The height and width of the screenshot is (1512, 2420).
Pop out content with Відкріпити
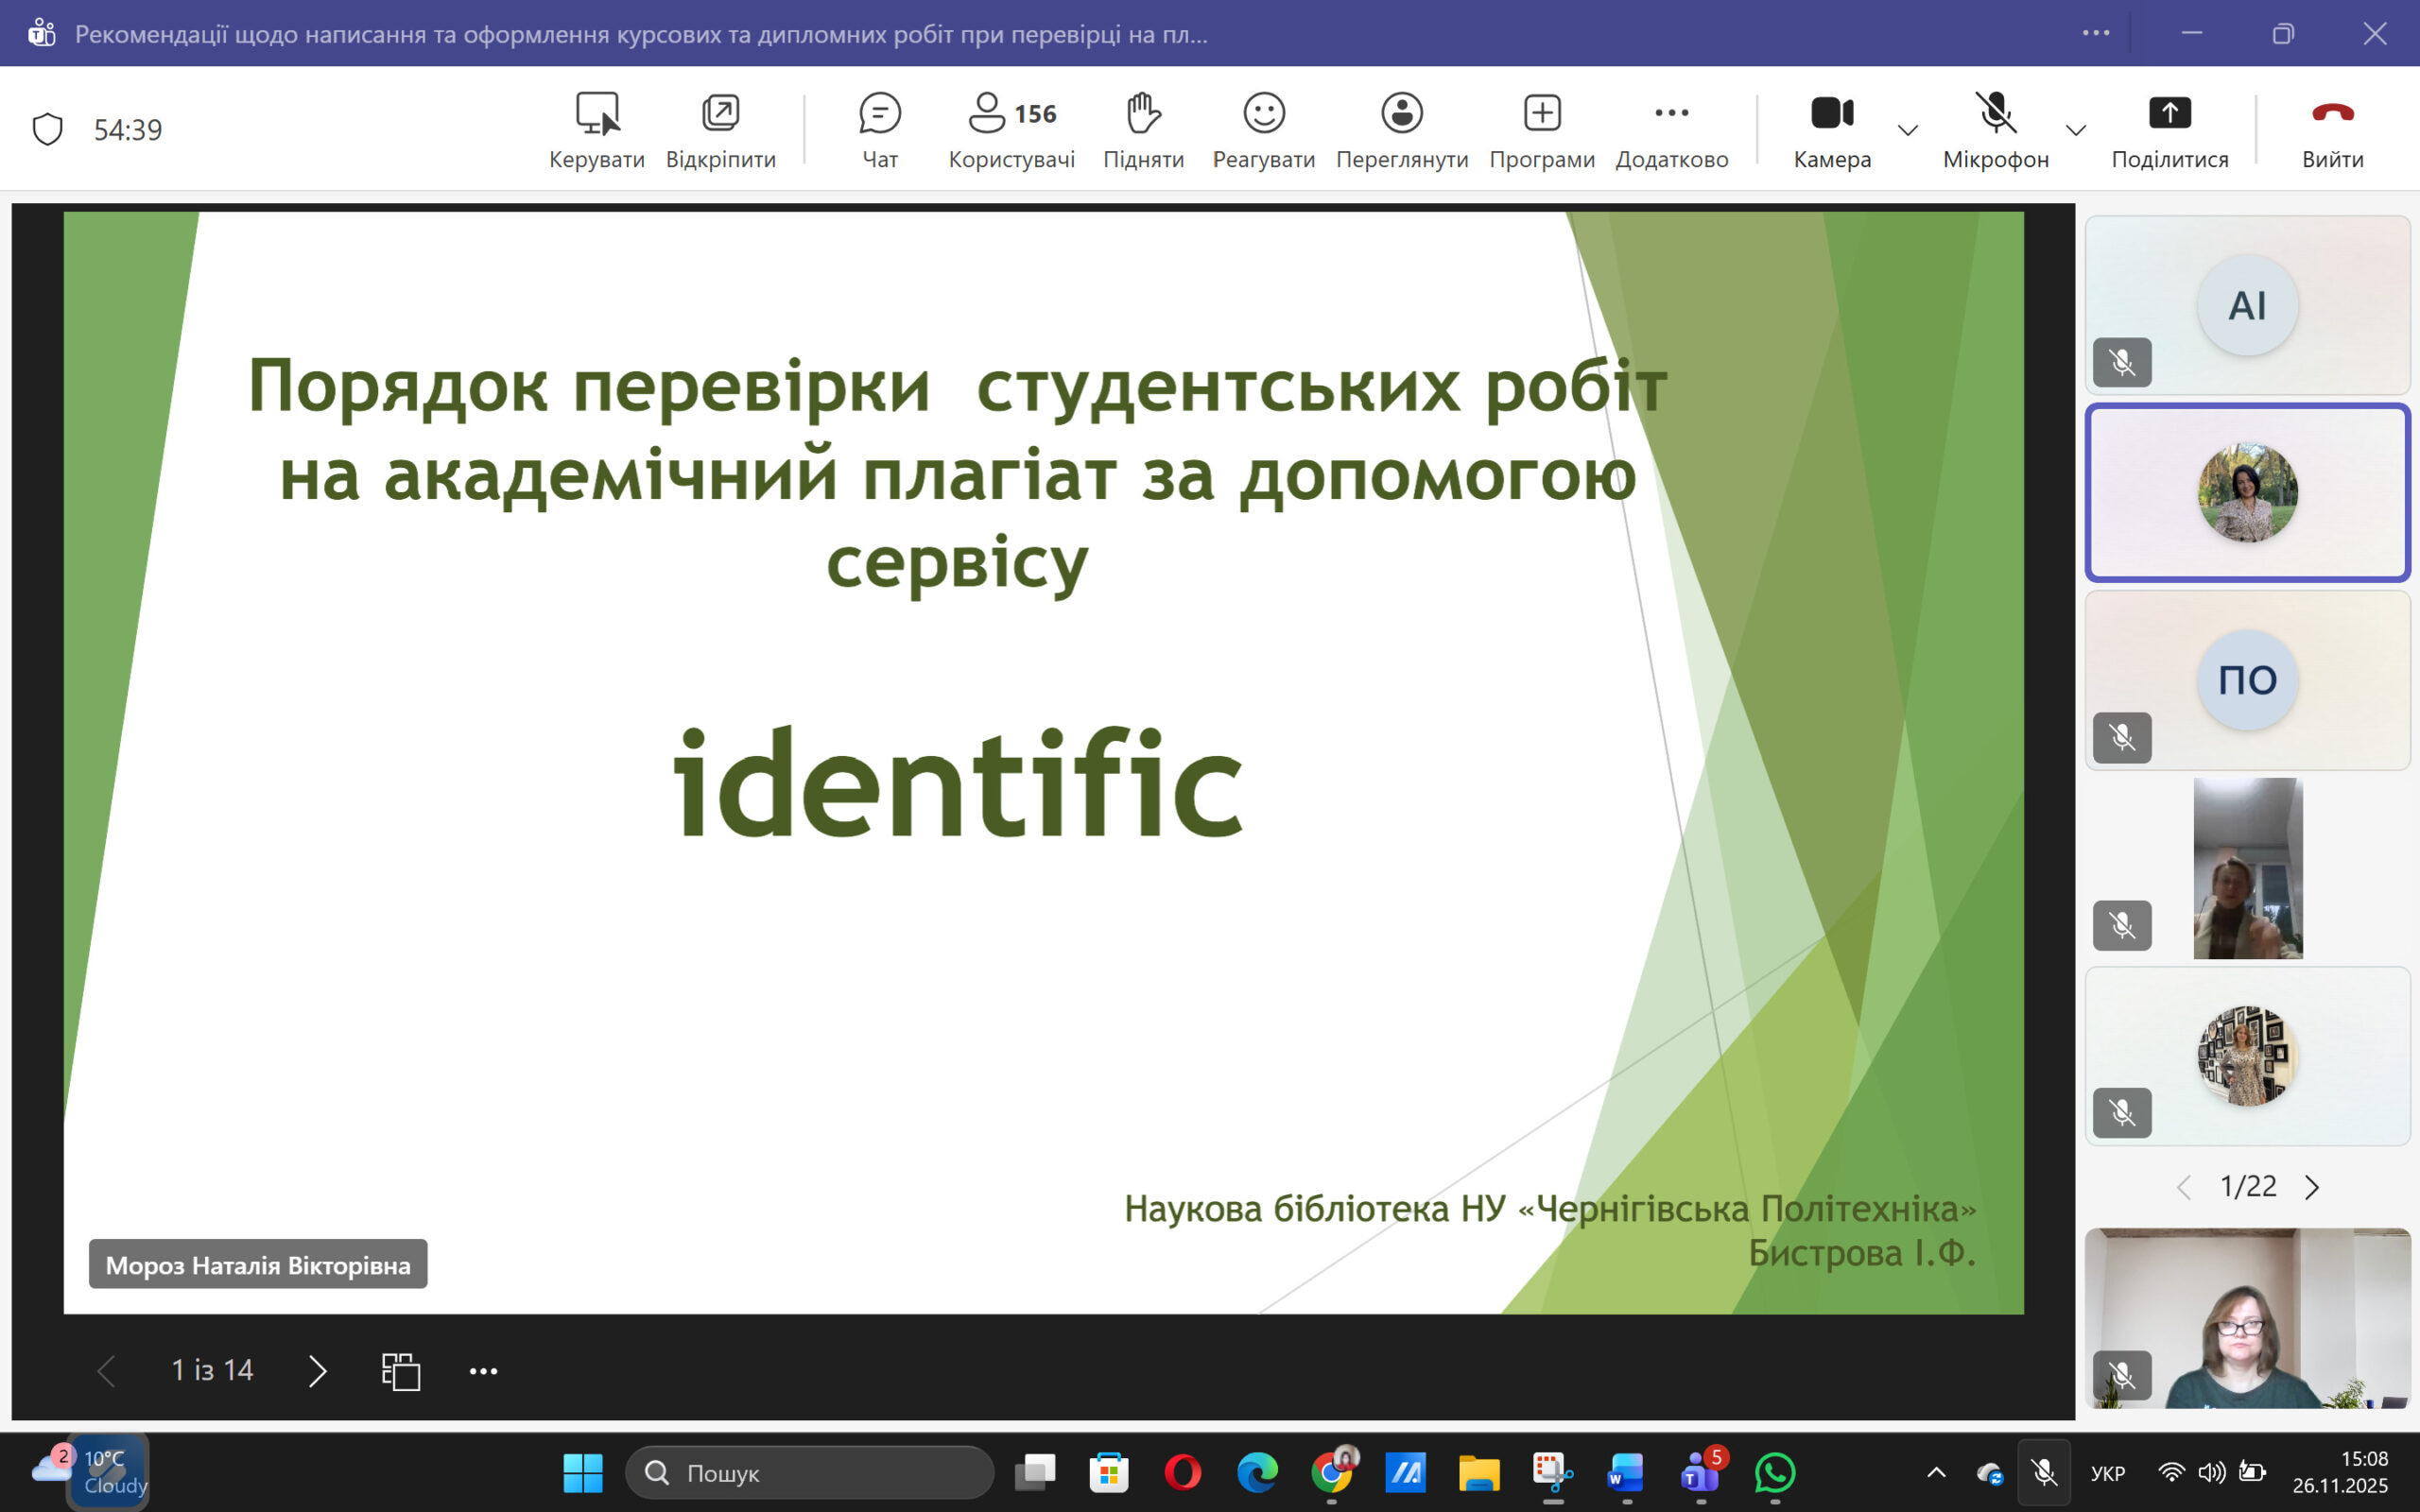(x=720, y=130)
